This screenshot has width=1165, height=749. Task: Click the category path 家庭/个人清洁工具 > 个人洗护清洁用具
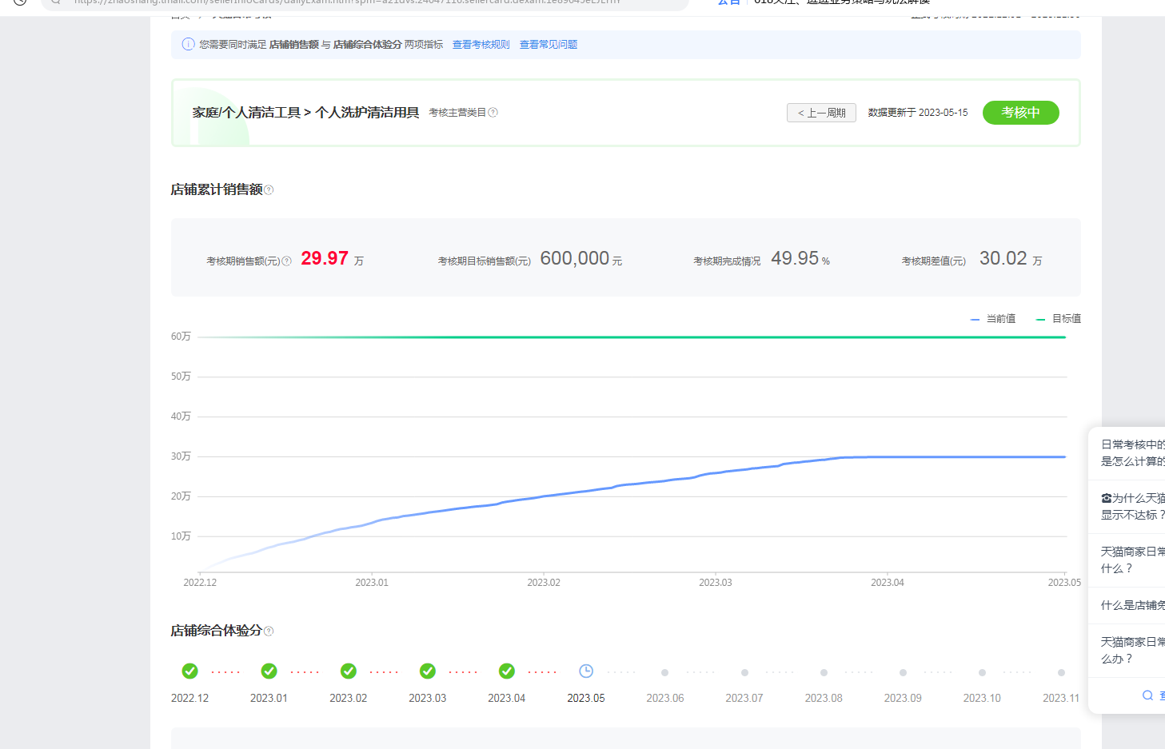(x=305, y=113)
